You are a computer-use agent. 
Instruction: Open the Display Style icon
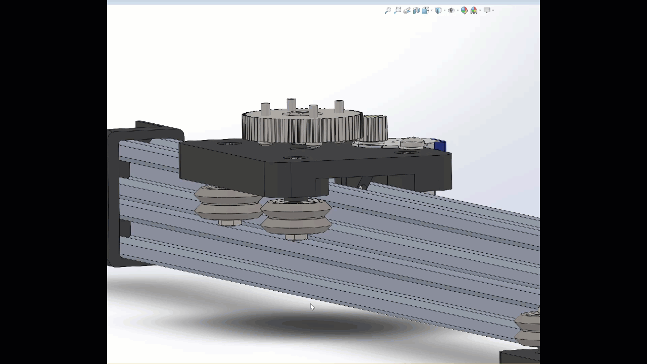point(438,10)
